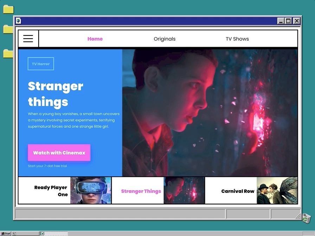Click the 7-day free trial text

47,166
